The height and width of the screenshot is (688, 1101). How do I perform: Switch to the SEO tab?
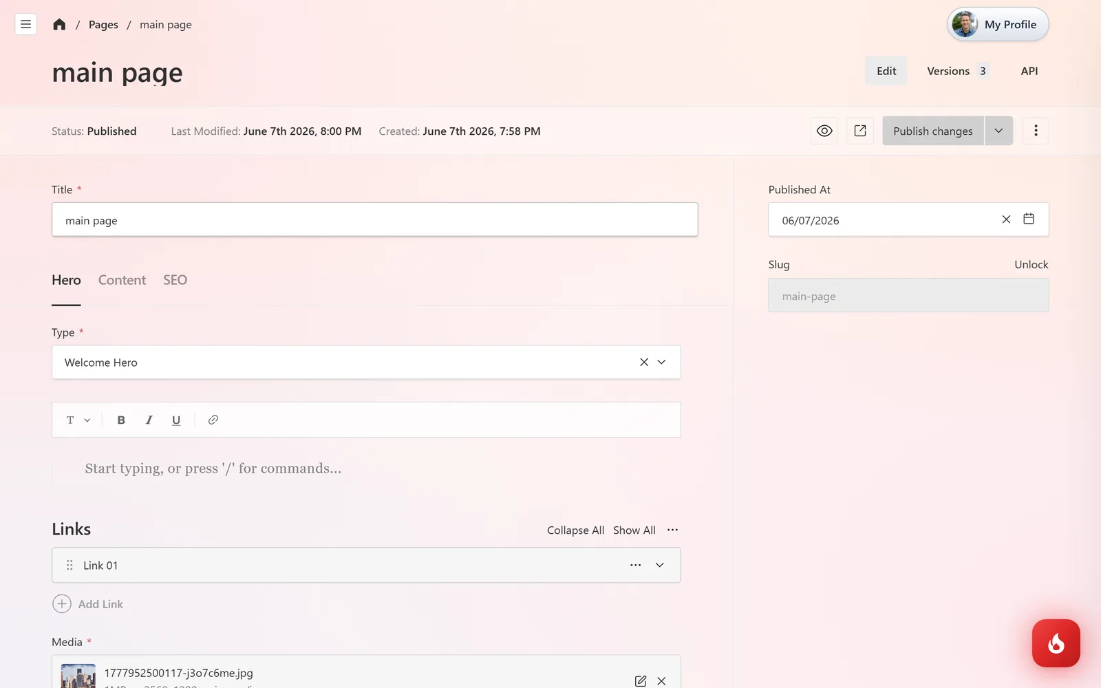tap(175, 280)
